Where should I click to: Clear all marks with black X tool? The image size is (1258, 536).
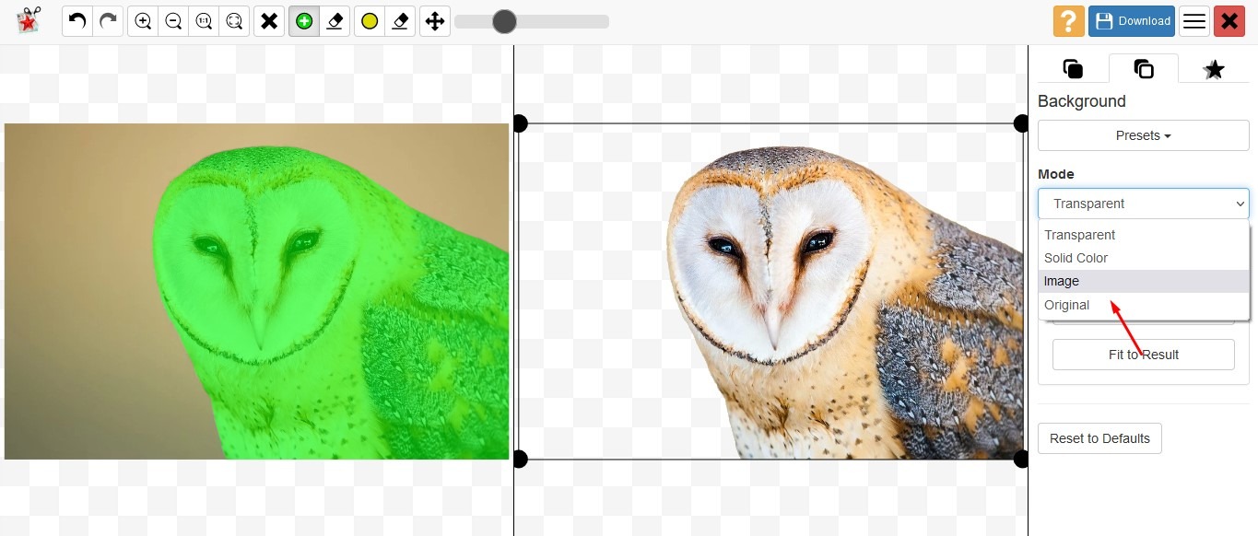pyautogui.click(x=269, y=21)
